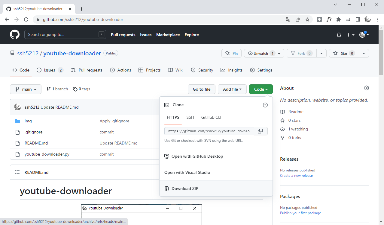Click Download ZIP
The image size is (384, 225).
point(216,188)
